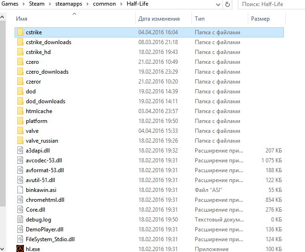The width and height of the screenshot is (305, 252).
Task: Click the 03.04.2016 23:57 date cell
Action: [x=158, y=111]
